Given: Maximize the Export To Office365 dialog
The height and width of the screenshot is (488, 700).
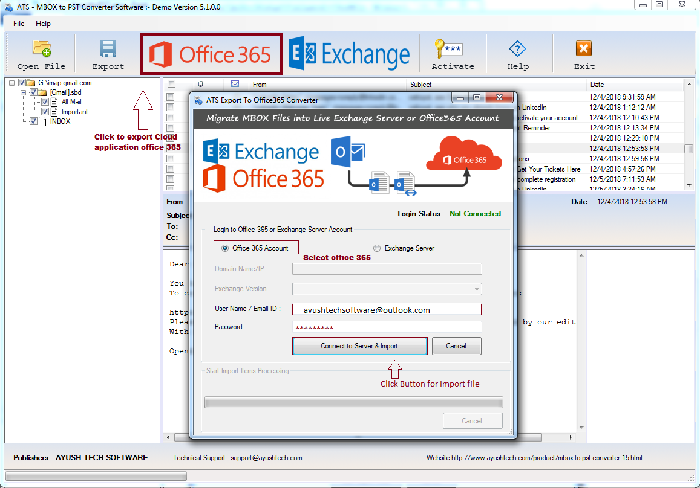Looking at the screenshot, I should tap(477, 97).
